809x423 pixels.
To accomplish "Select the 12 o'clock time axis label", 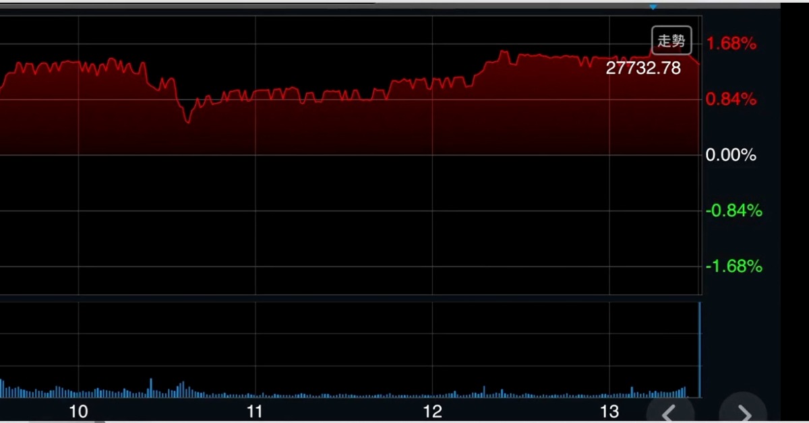I will (432, 412).
